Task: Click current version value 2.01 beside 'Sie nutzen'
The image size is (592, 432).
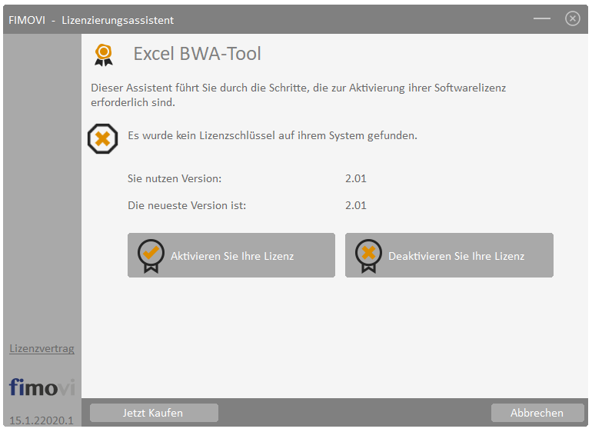Action: [x=356, y=178]
